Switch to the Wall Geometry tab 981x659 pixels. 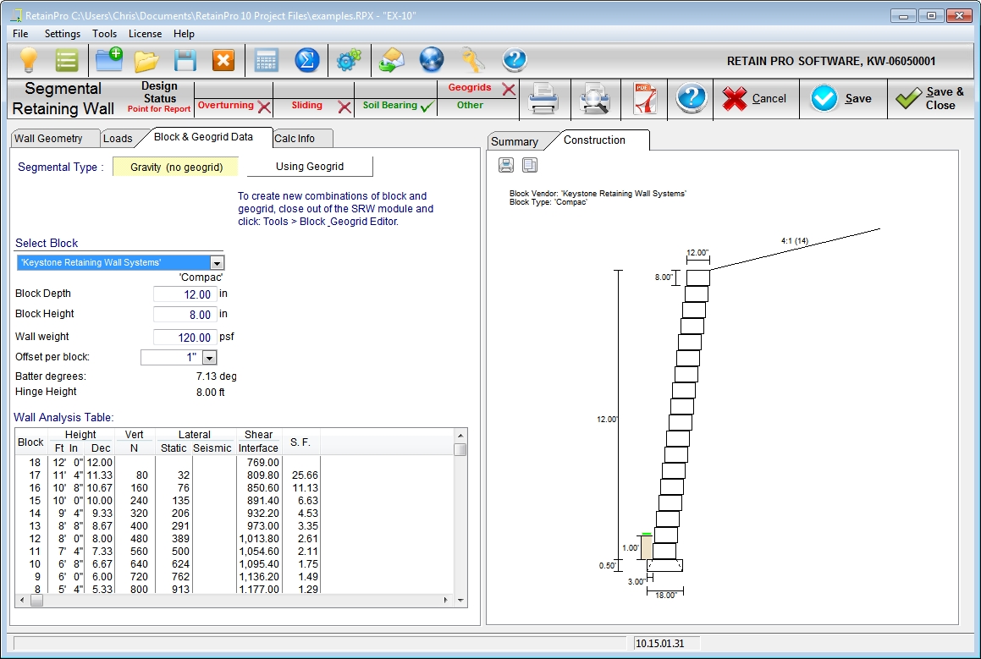48,139
